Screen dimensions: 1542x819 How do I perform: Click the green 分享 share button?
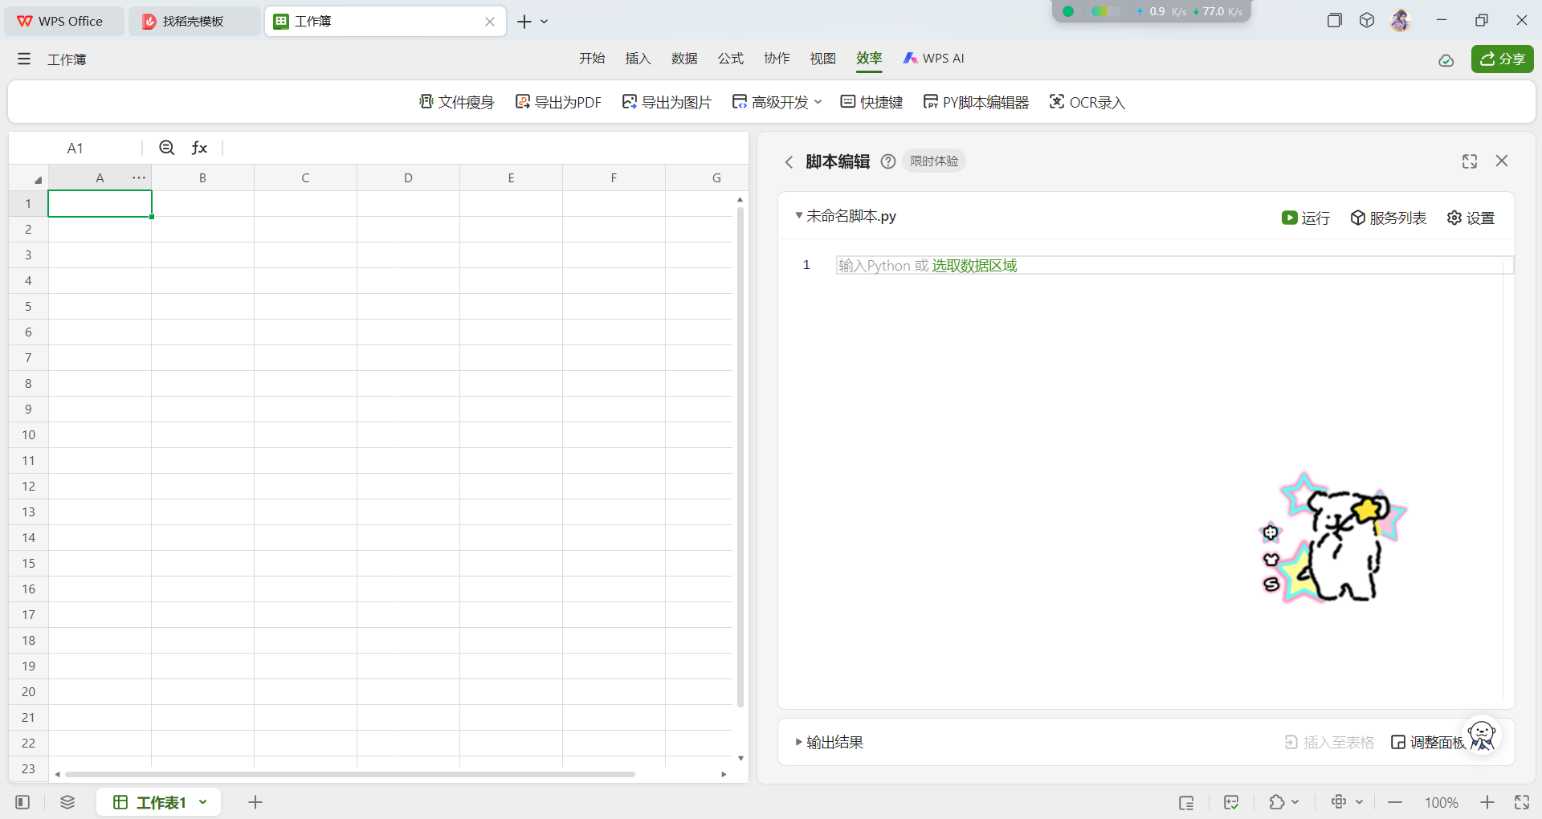(x=1503, y=59)
